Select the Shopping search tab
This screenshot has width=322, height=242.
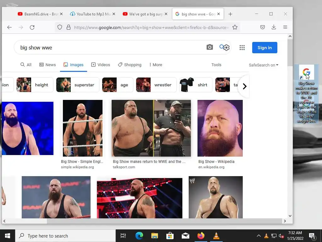[130, 65]
